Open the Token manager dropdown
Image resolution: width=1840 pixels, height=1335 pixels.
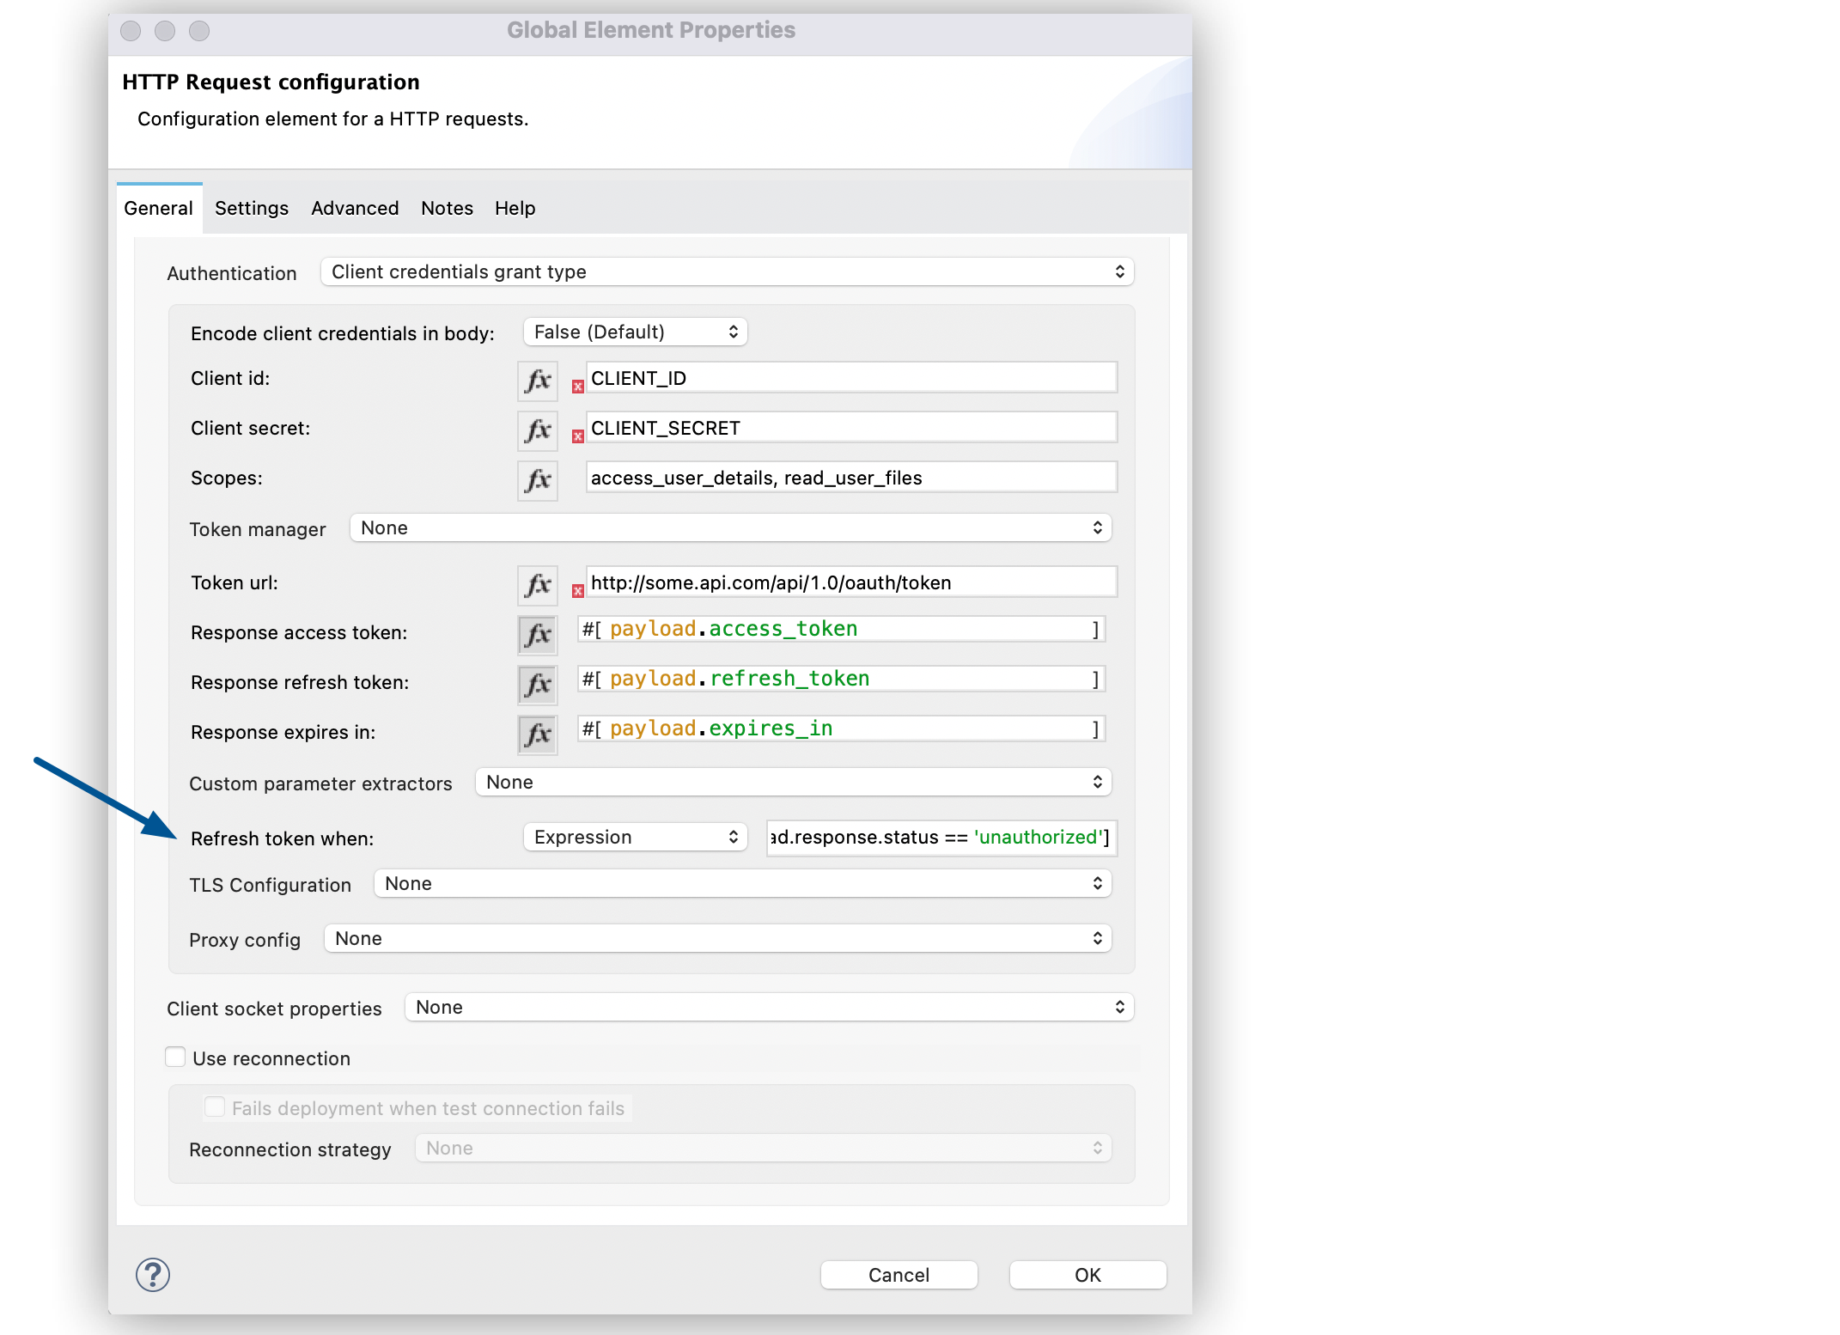click(x=728, y=527)
